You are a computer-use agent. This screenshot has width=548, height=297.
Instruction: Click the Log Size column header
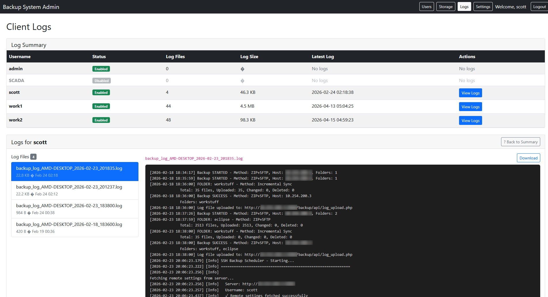click(249, 56)
